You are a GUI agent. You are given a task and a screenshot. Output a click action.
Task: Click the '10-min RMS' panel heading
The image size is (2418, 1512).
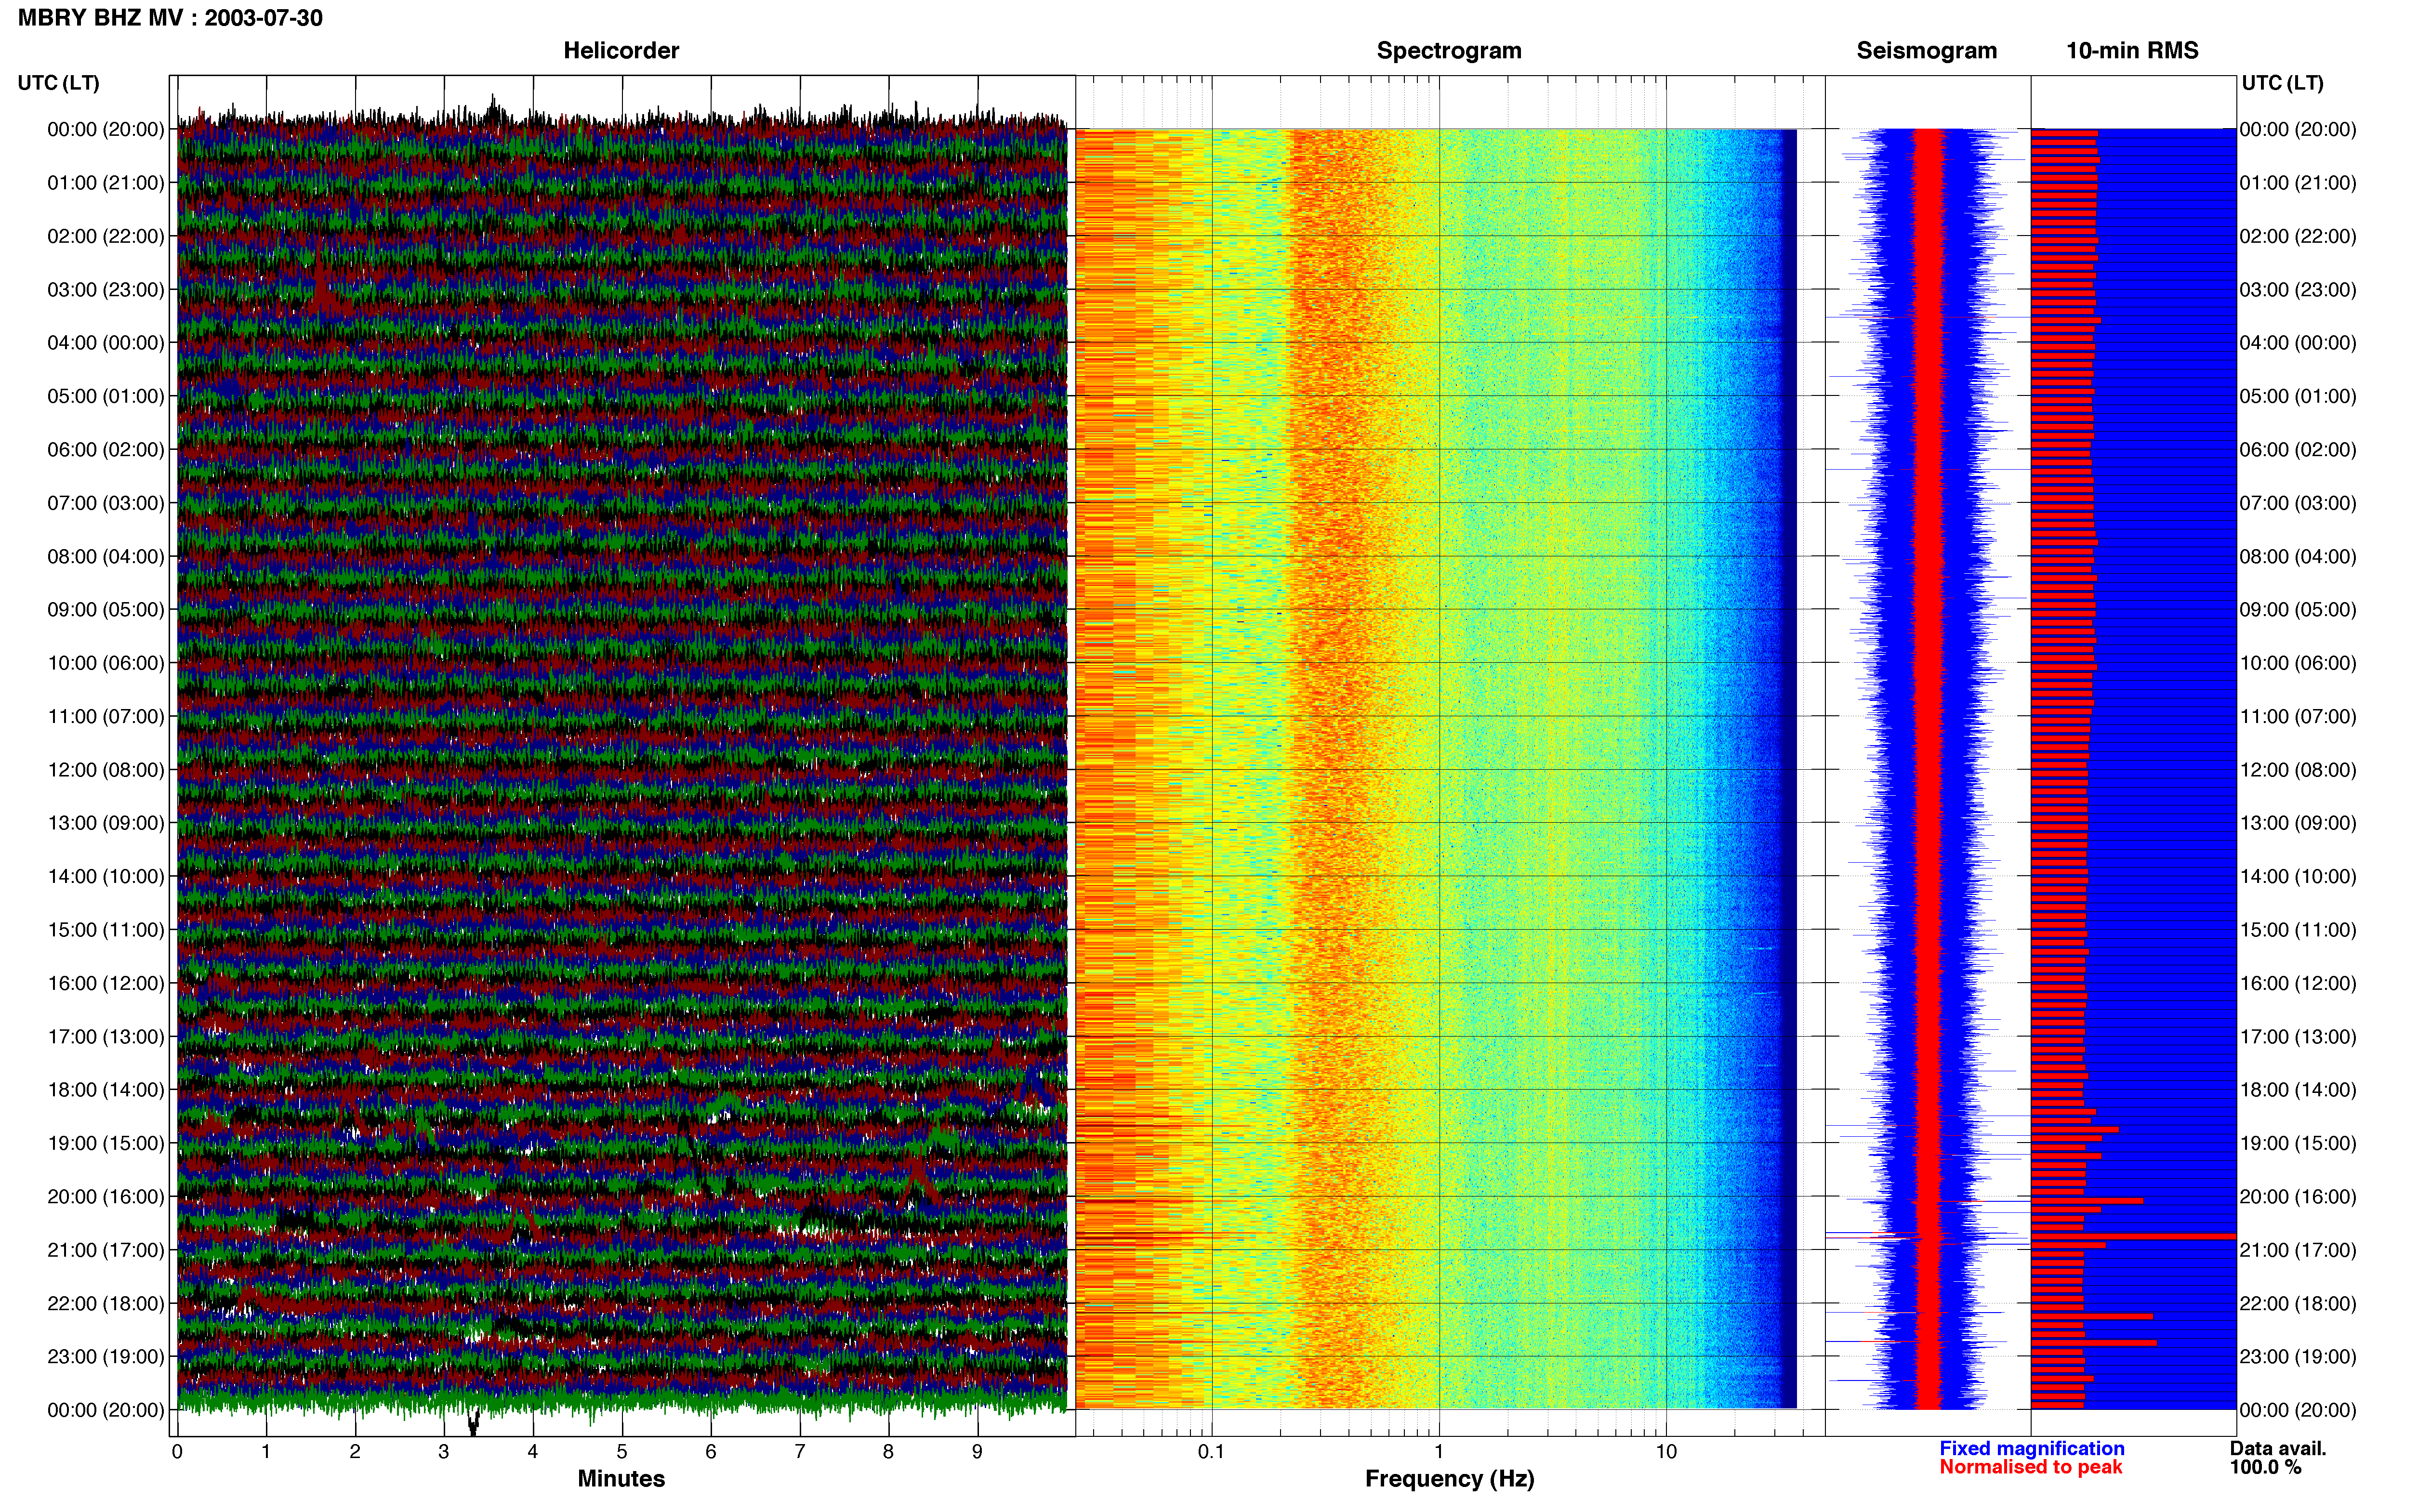coord(2132,51)
